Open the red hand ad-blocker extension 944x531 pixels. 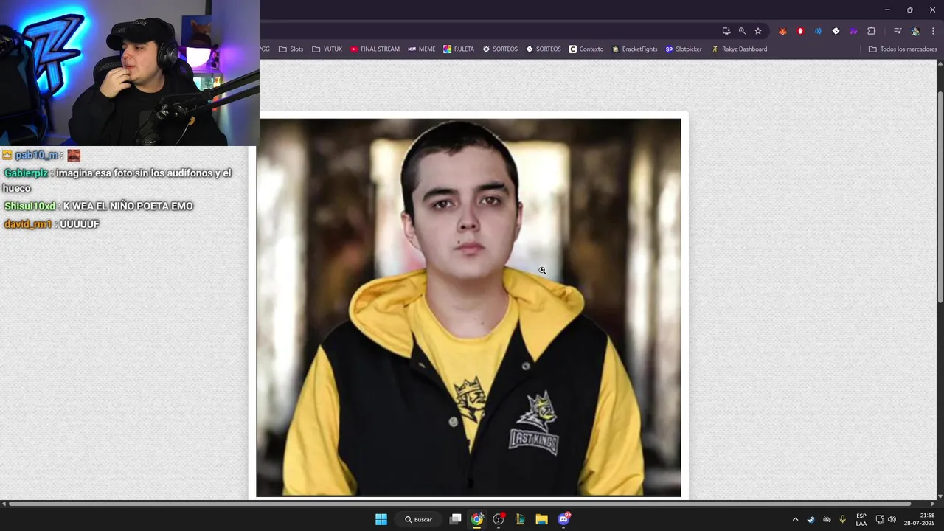click(x=800, y=31)
